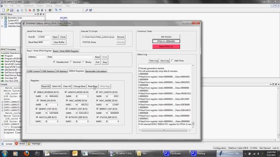The image size is (280, 157).
Task: Click red X Delete icon in iMPACT toolbar
Action: coord(30,10)
